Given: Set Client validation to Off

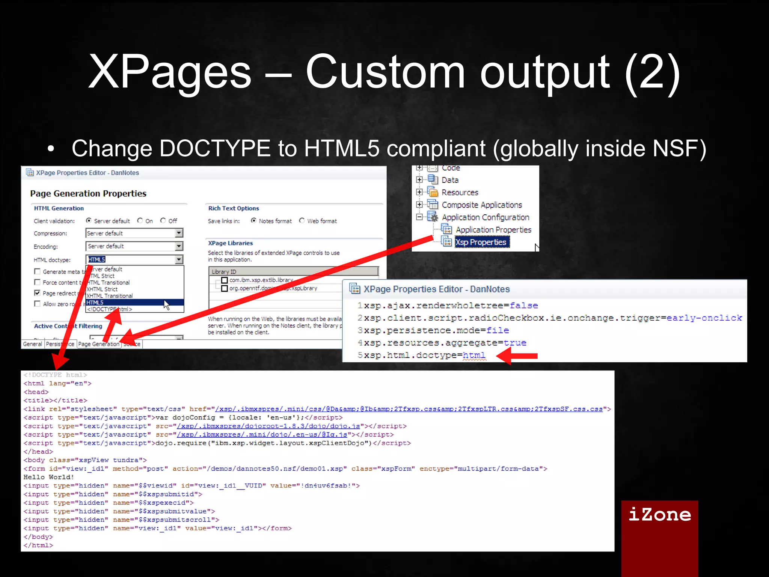Looking at the screenshot, I should click(x=163, y=220).
